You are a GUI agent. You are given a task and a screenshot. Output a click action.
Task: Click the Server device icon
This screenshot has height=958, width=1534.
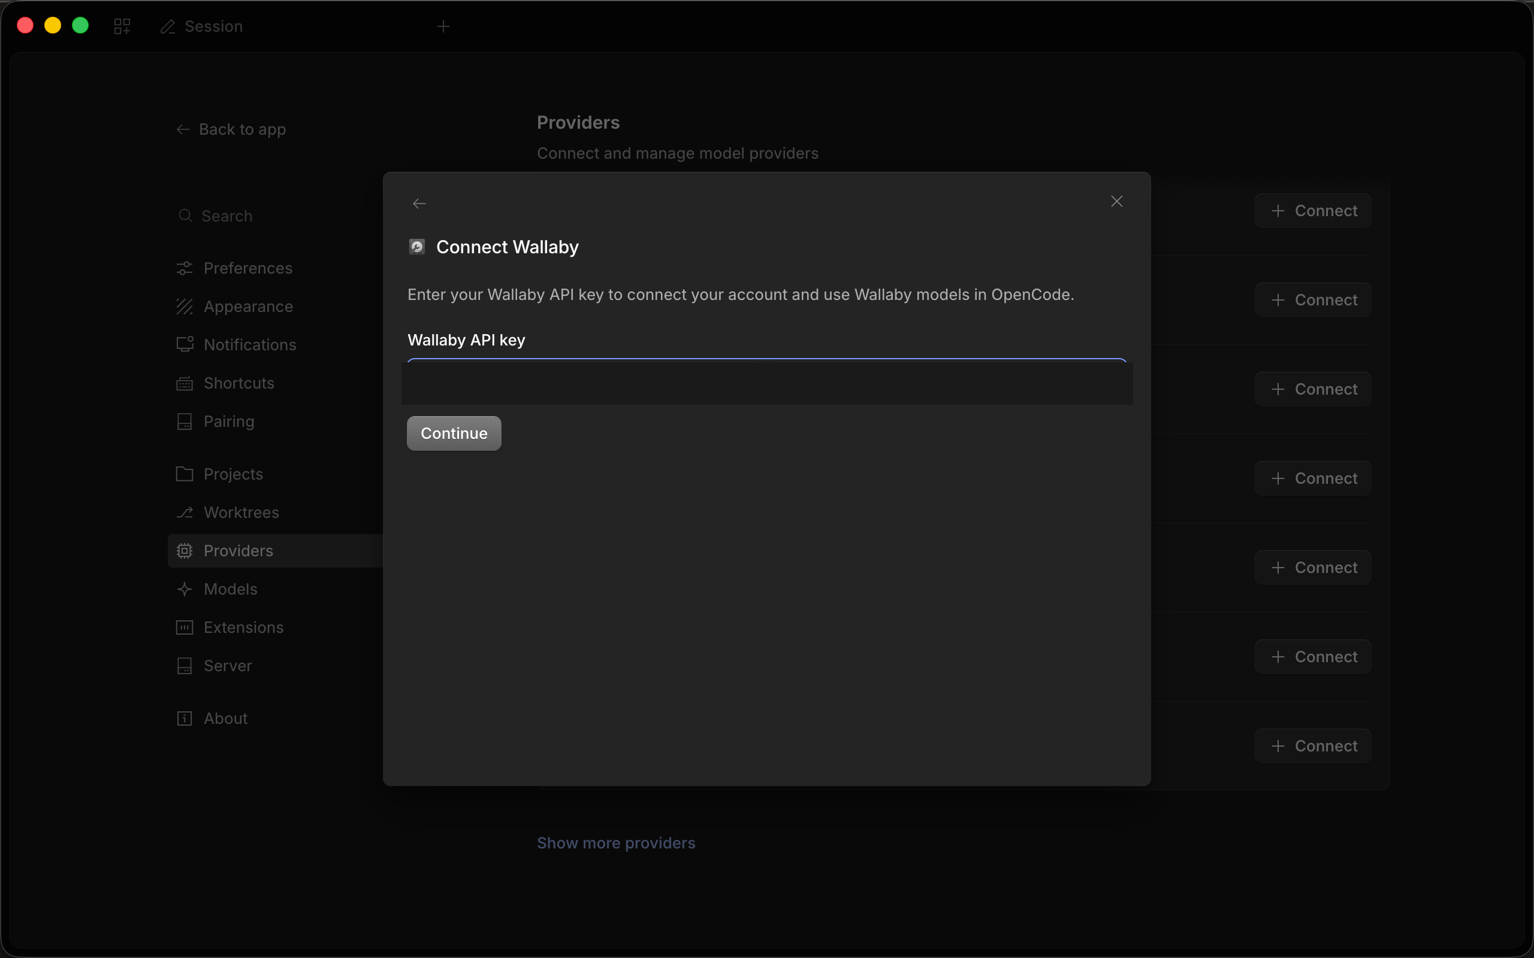pos(185,666)
